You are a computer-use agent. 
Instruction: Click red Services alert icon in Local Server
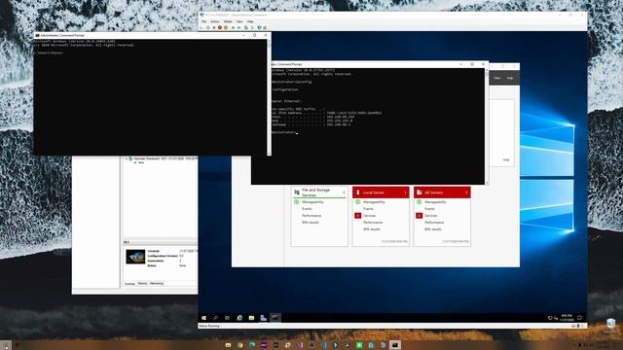click(x=357, y=216)
